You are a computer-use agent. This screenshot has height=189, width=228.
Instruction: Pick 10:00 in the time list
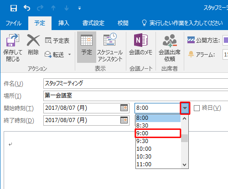pos(158,149)
